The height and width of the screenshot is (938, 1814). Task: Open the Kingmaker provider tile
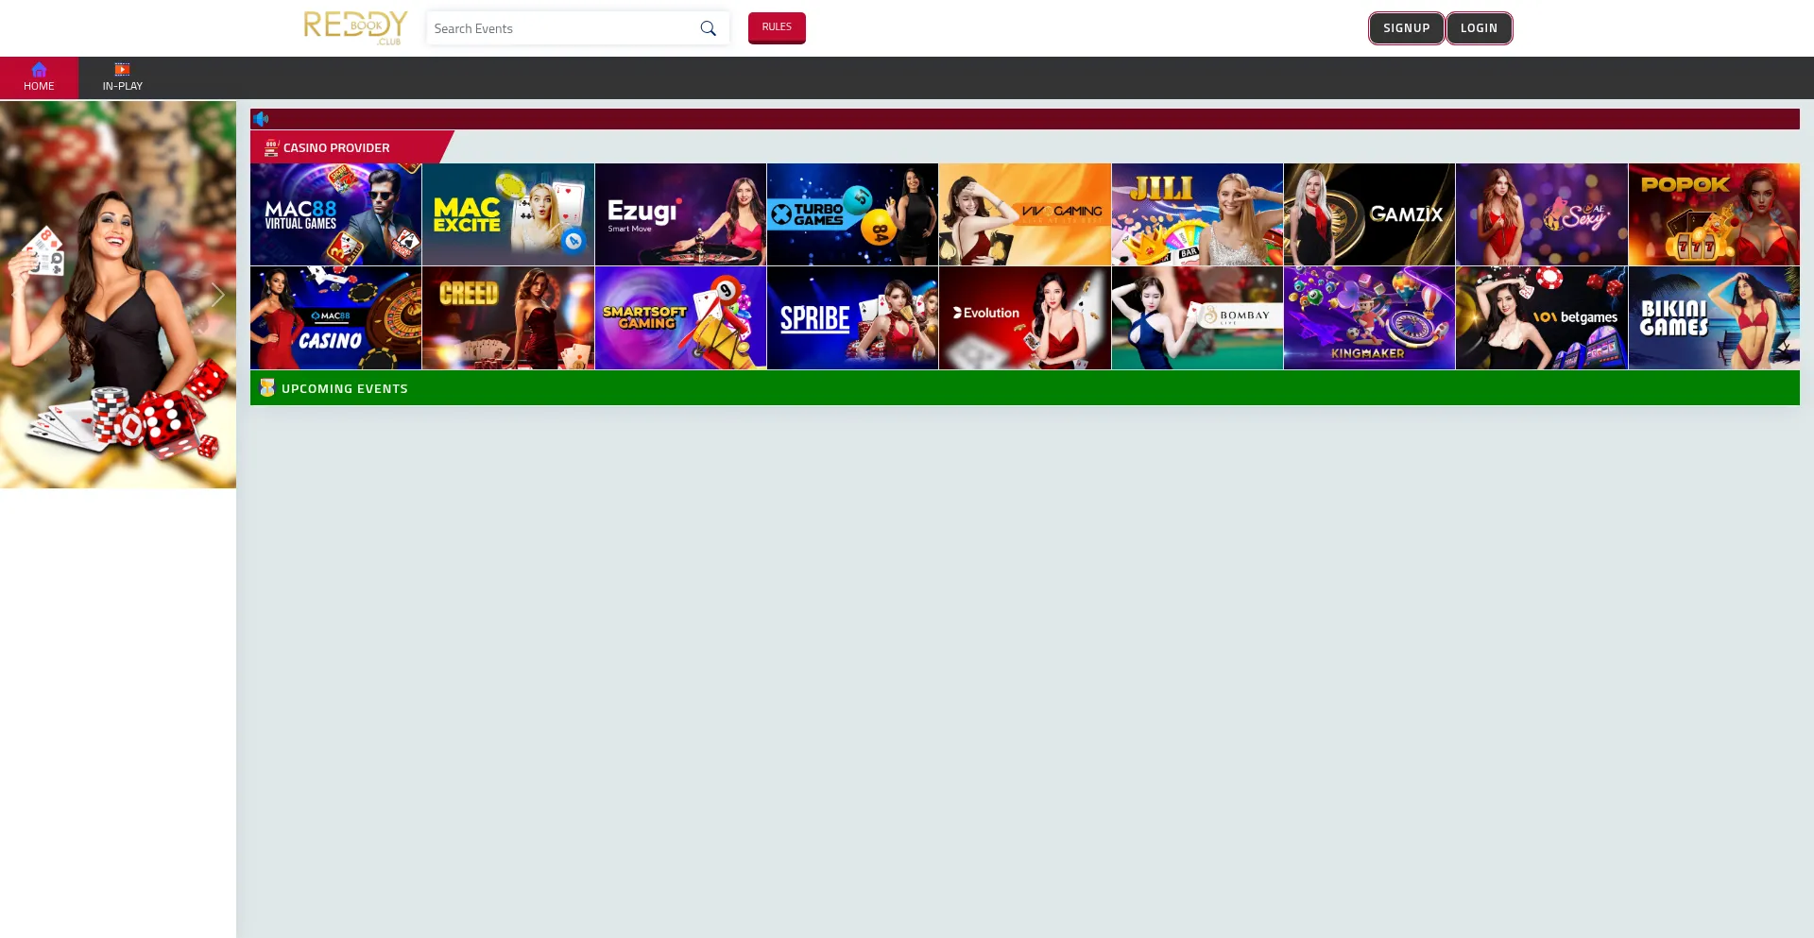1369,317
